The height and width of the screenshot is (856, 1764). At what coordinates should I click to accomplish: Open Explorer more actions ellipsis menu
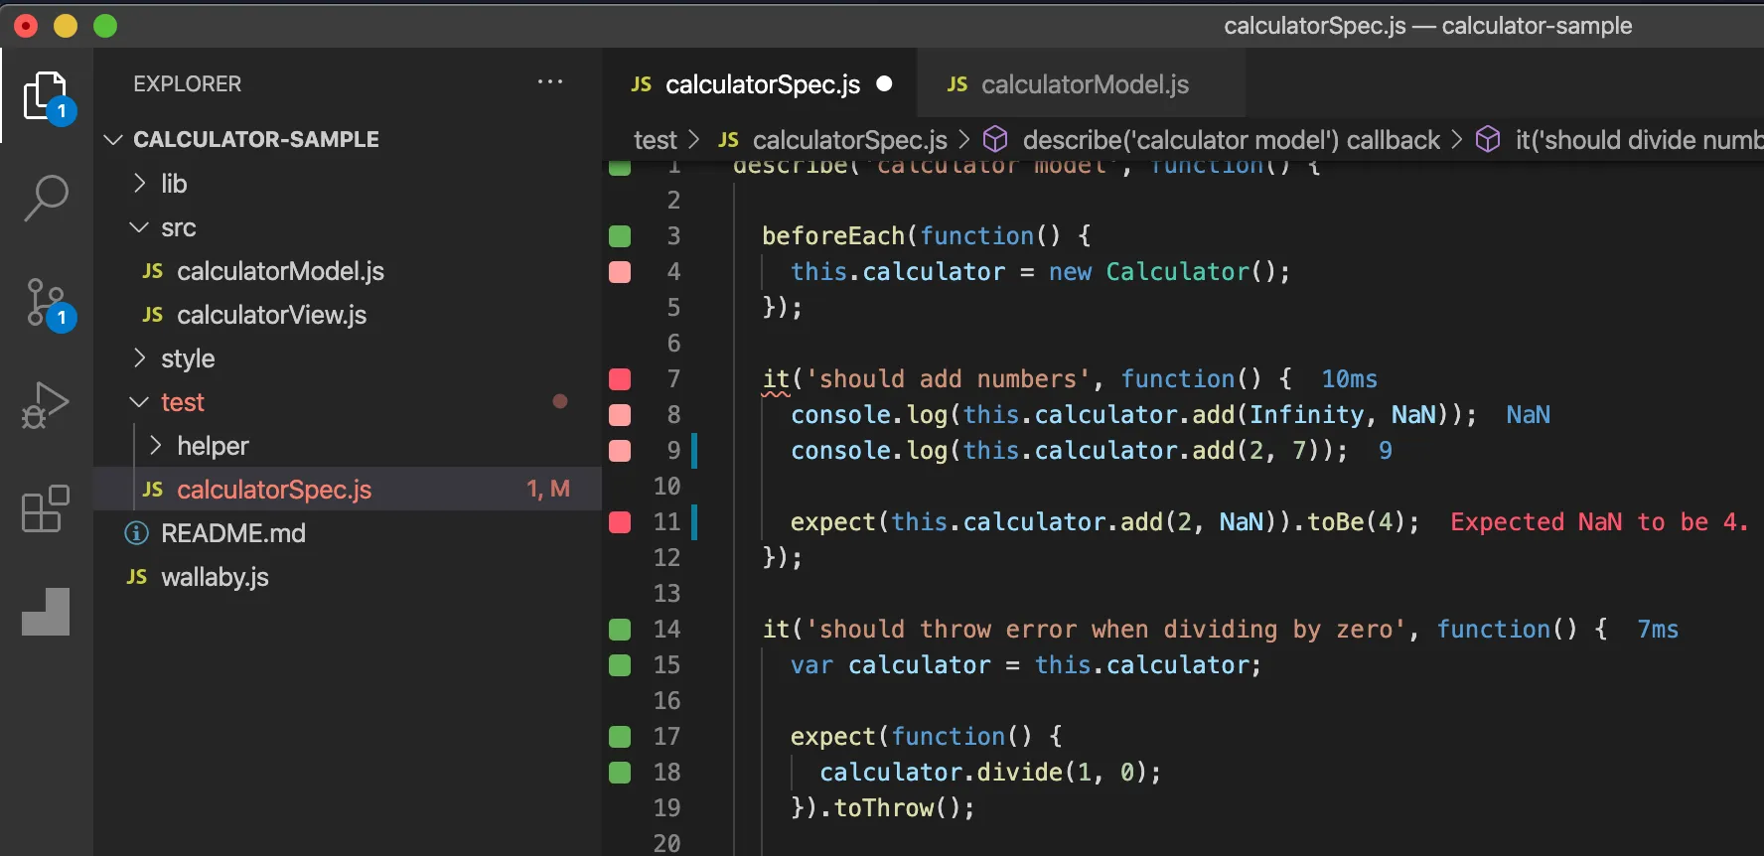[x=550, y=82]
